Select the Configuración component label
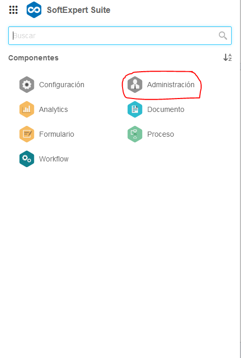Image resolution: width=241 pixels, height=358 pixels. tap(62, 85)
